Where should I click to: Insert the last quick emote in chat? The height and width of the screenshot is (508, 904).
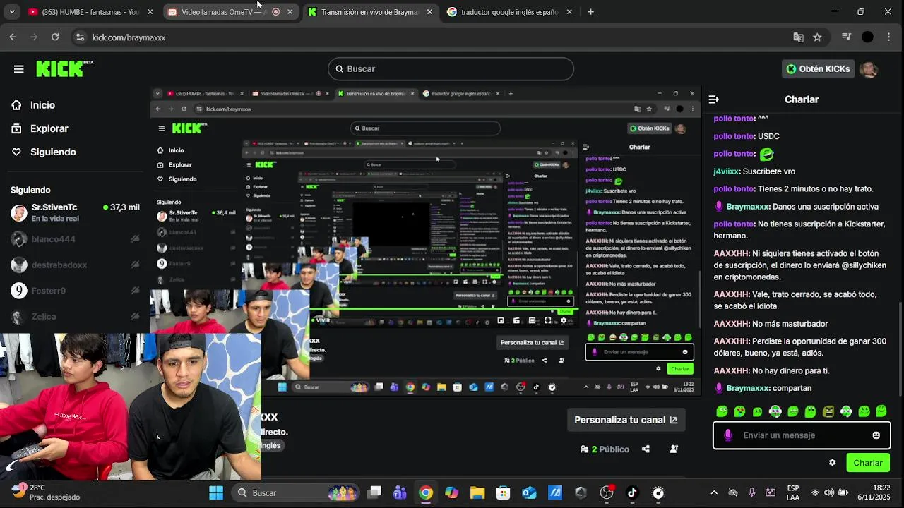click(x=881, y=411)
